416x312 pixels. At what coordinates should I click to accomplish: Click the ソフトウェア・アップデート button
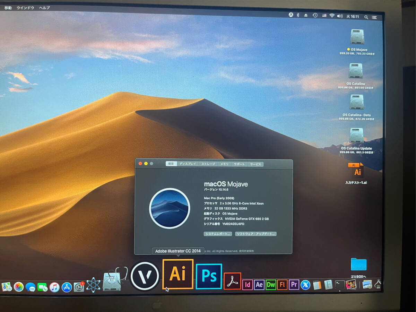tap(256, 234)
